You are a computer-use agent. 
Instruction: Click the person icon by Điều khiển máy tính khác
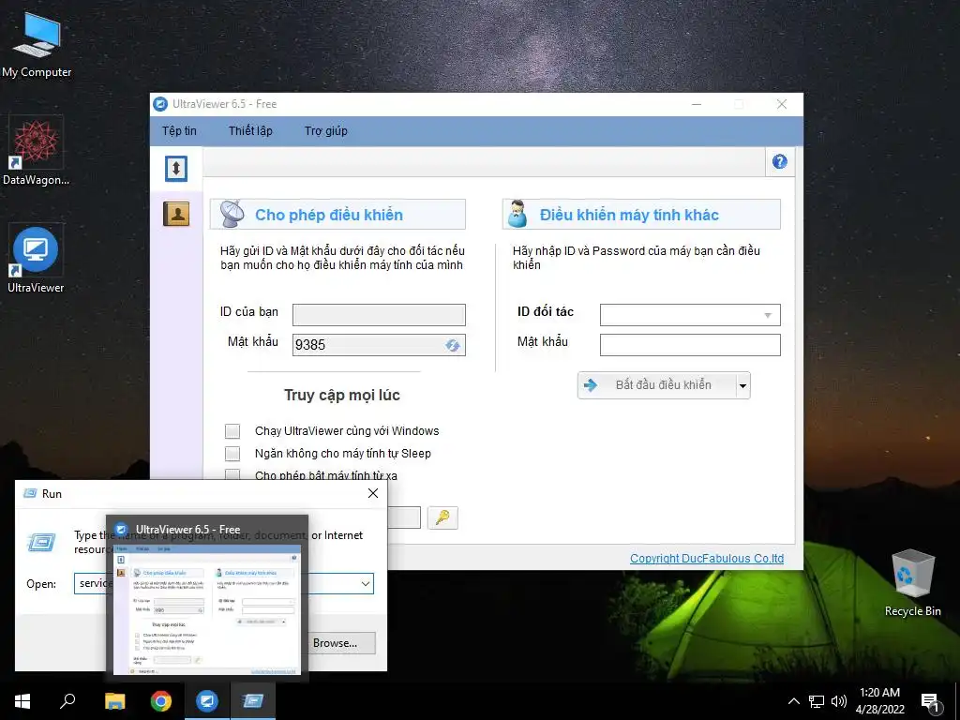point(517,215)
